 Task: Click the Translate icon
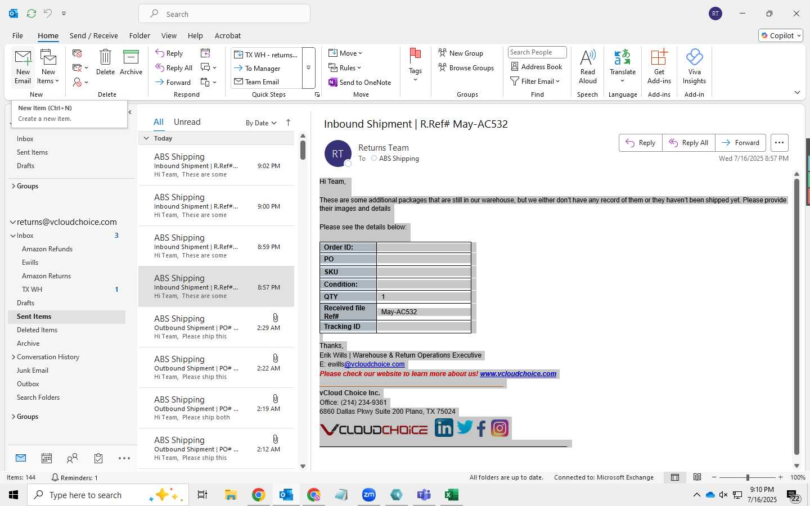622,57
